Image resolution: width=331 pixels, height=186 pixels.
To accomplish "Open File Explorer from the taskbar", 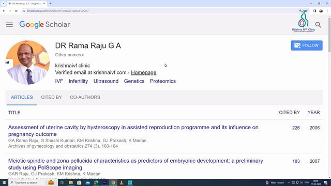I will click(x=71, y=182).
